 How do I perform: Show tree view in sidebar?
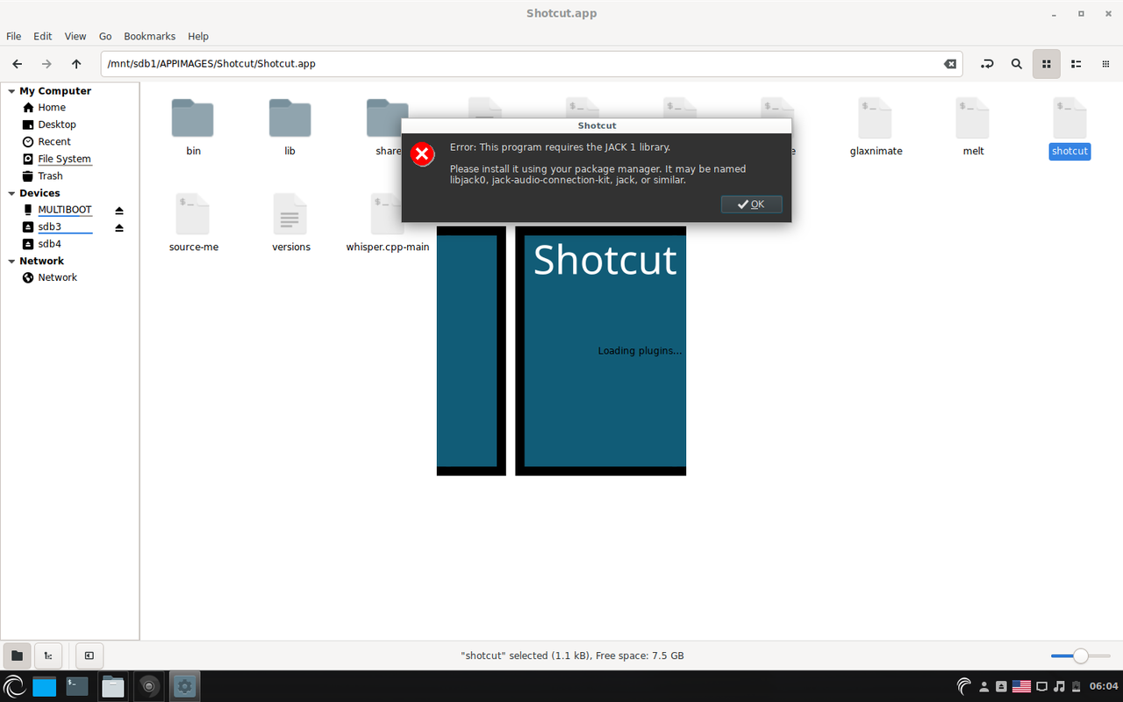[48, 655]
